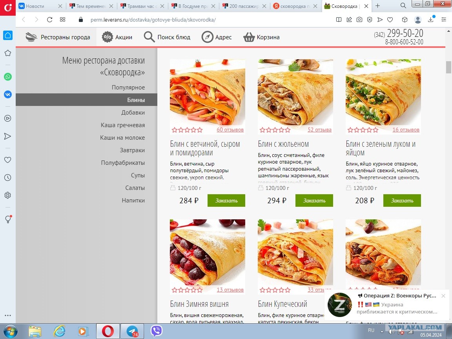Search tabs with magnifier icon
This screenshot has height=339, width=452.
pos(403,5)
